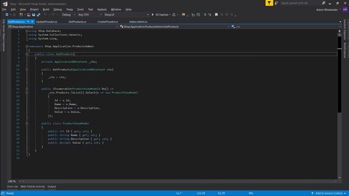
Task: Close the GetProduct.cs tab
Action: click(x=32, y=22)
